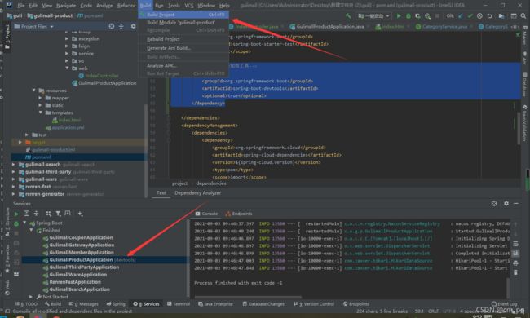
Task: Click the hammer Build icon in top toolbar
Action: 348,15
